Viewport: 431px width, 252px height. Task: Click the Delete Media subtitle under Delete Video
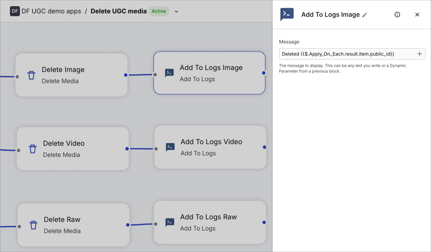click(x=61, y=155)
